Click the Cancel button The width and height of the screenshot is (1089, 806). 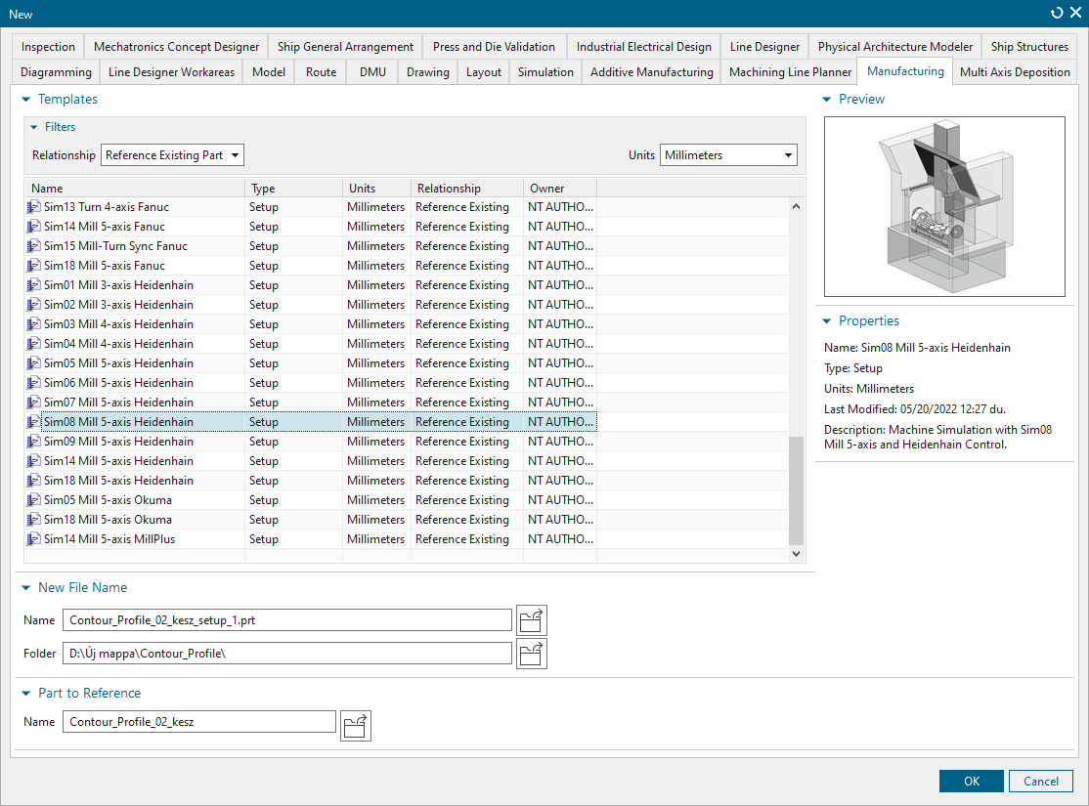click(x=1040, y=782)
